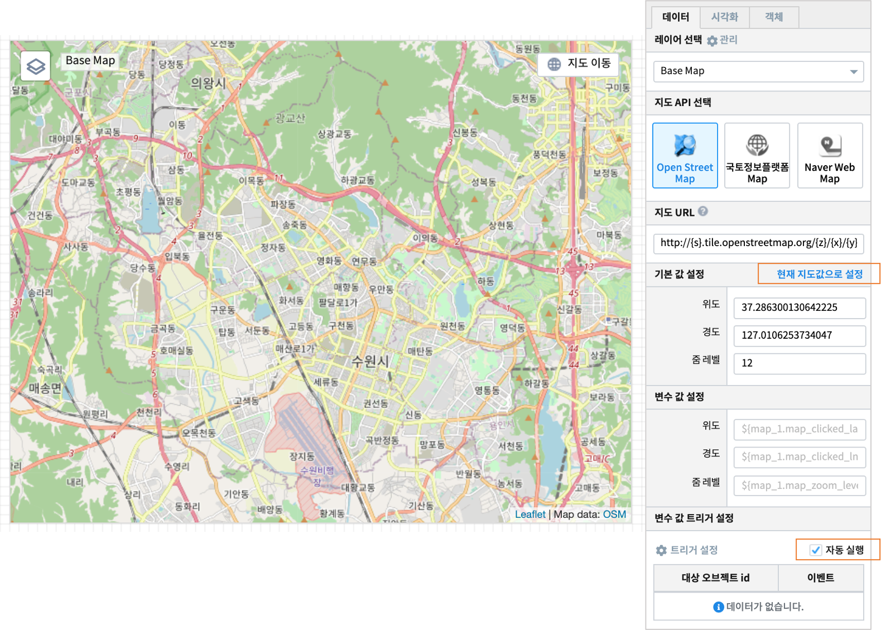Open the map layers icon
This screenshot has width=881, height=630.
(36, 66)
